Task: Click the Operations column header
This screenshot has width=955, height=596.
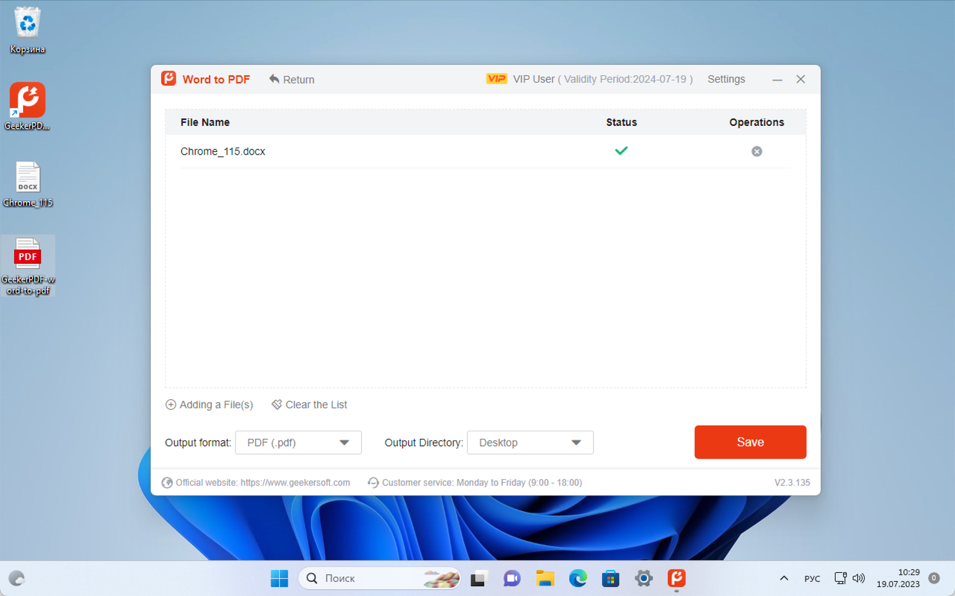Action: (756, 122)
